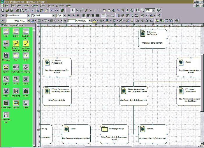The width and height of the screenshot is (204, 148).
Task: Select the Pointer tool arrow
Action: pos(72,10)
